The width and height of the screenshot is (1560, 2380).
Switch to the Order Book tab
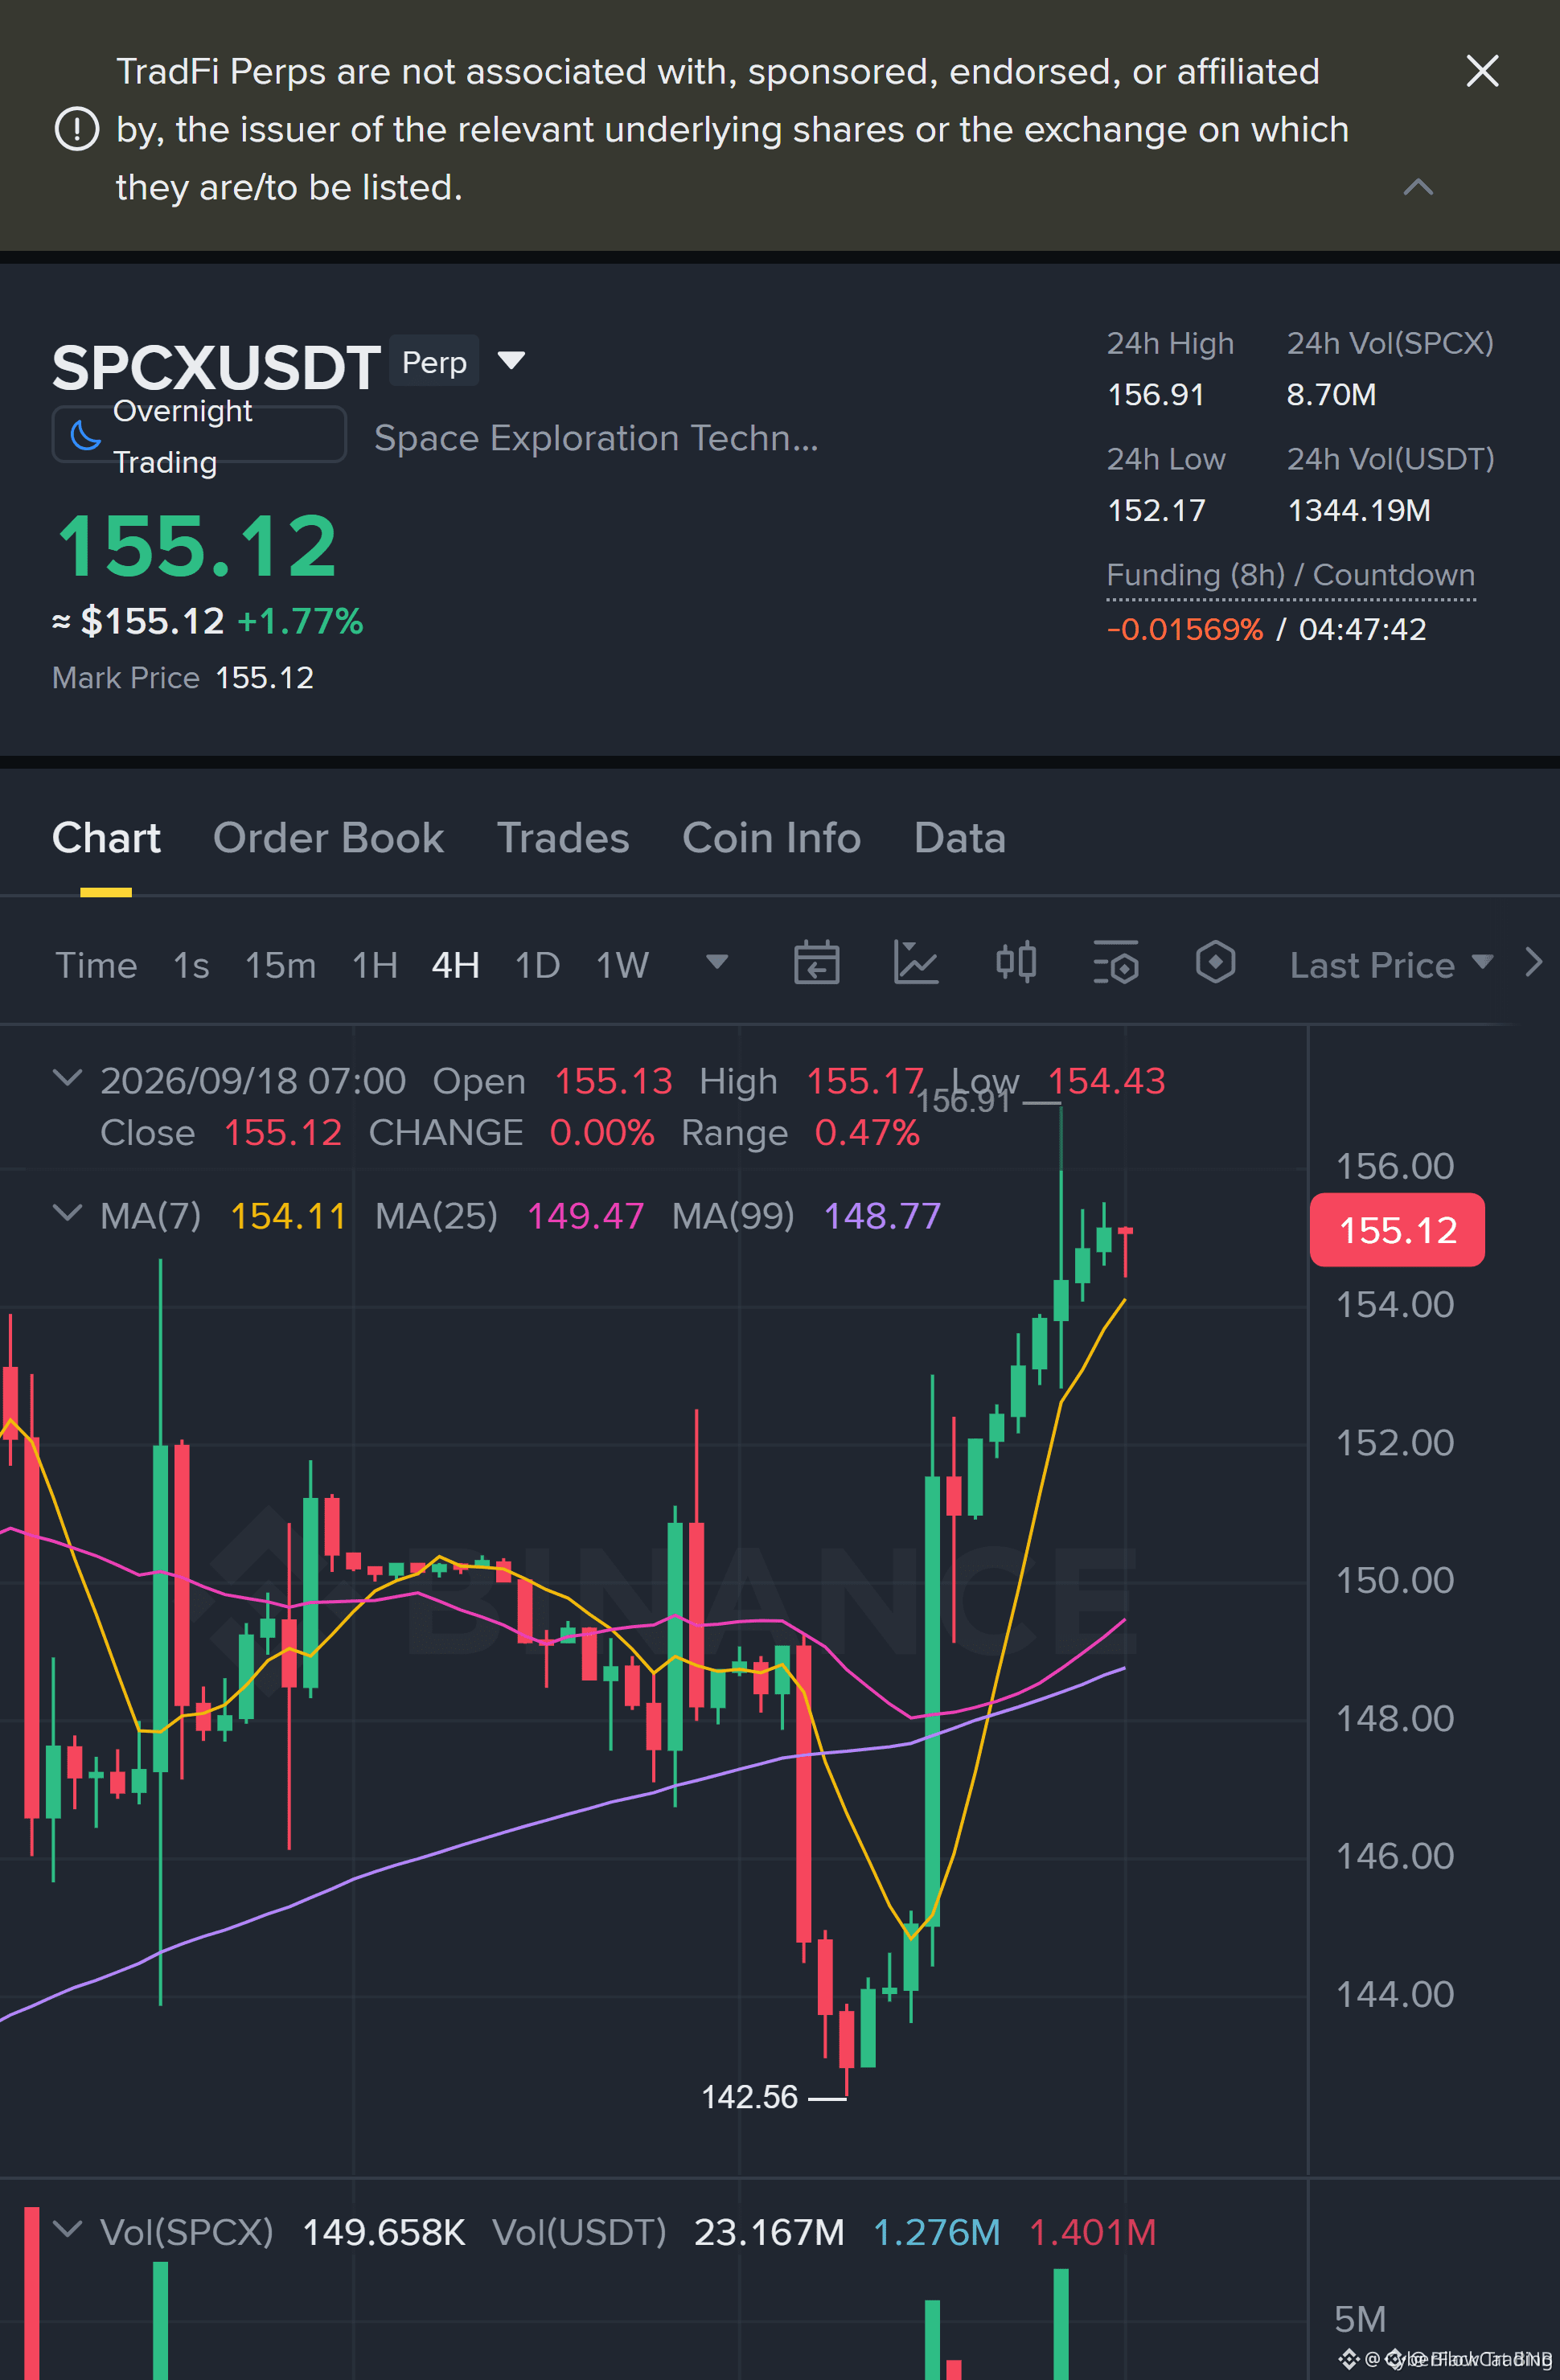click(x=328, y=838)
